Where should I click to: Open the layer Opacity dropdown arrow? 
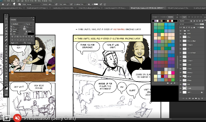(205, 24)
